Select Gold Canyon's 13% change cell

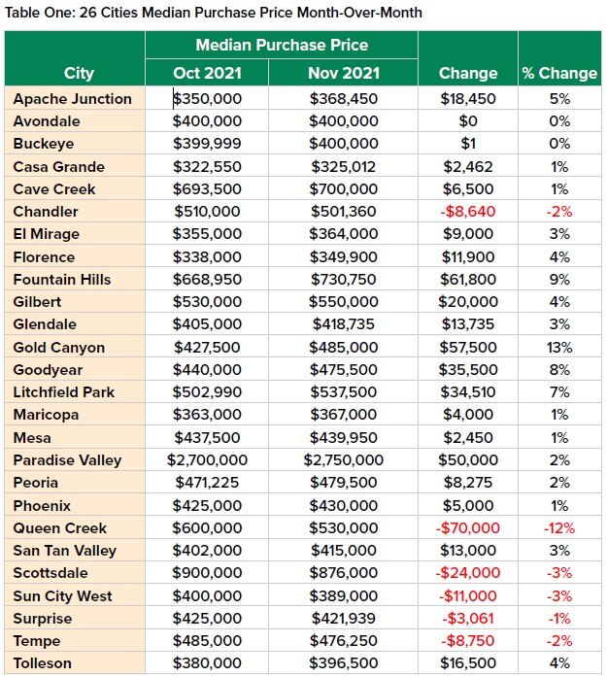[559, 348]
